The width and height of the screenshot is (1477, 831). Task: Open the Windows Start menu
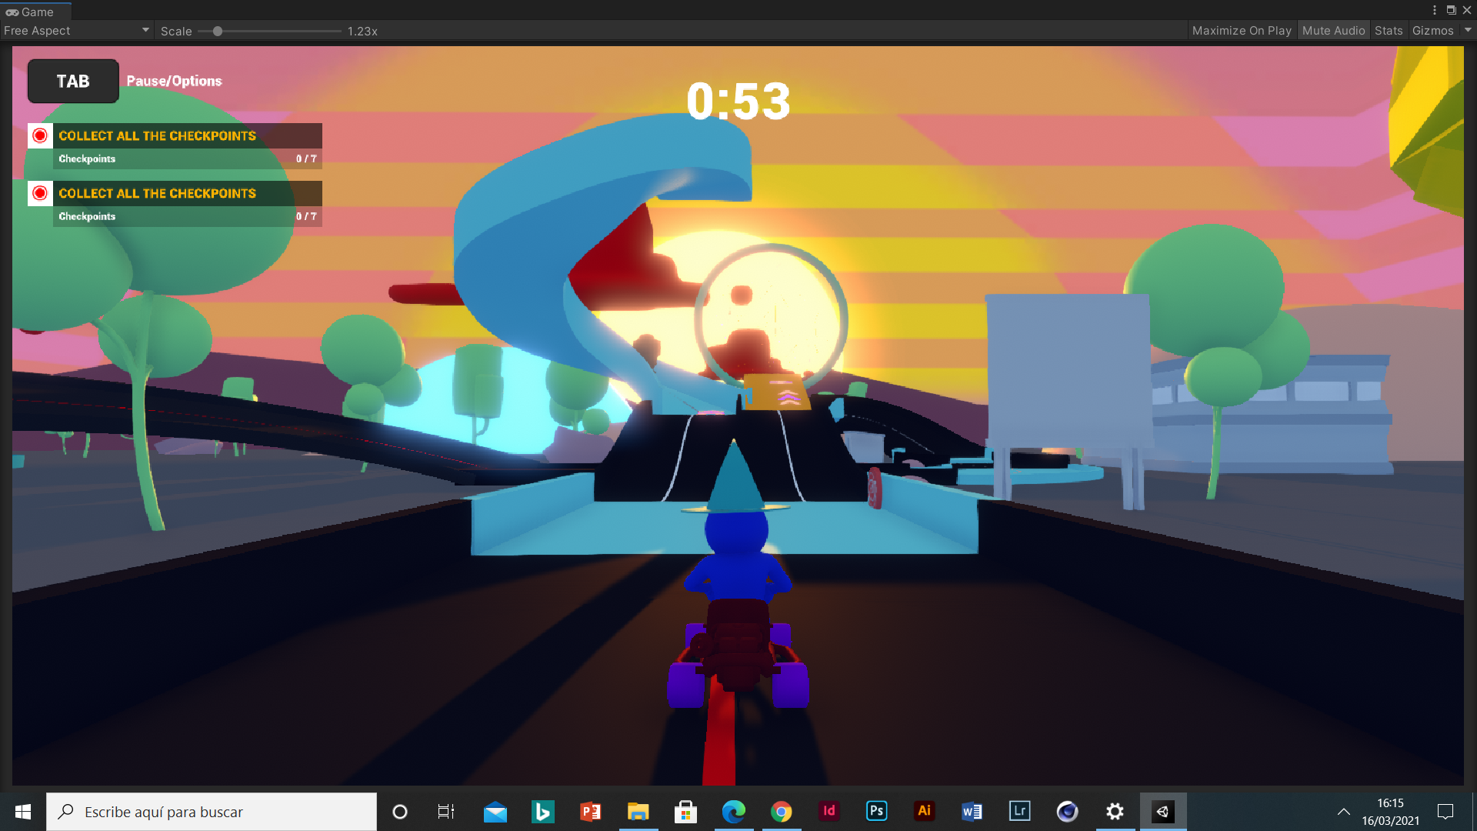pos(22,811)
